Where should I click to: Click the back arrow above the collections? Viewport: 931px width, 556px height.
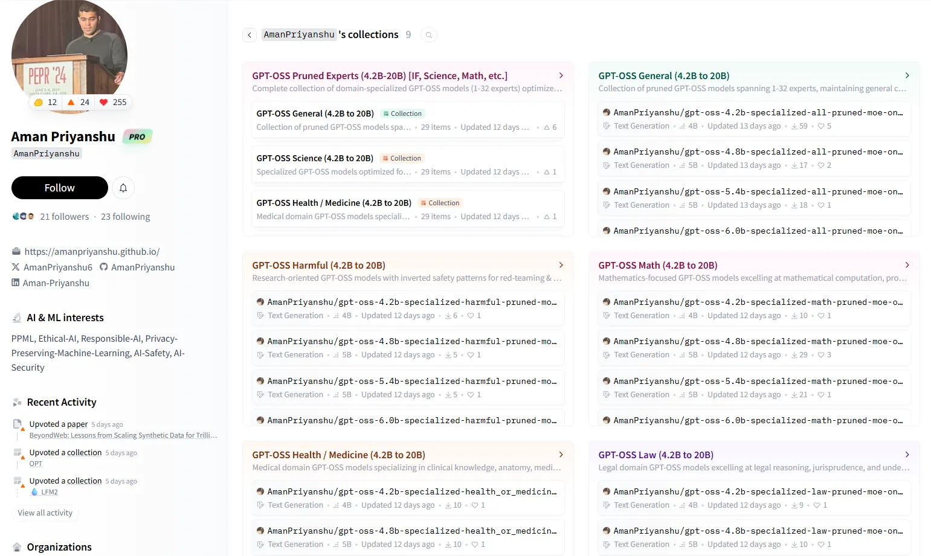point(250,34)
